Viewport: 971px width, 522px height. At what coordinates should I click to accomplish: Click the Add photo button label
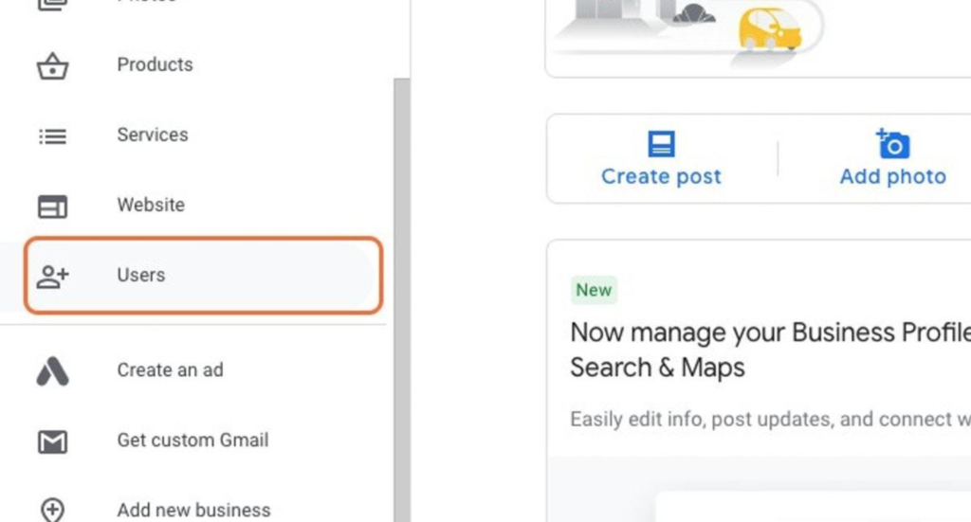tap(893, 176)
